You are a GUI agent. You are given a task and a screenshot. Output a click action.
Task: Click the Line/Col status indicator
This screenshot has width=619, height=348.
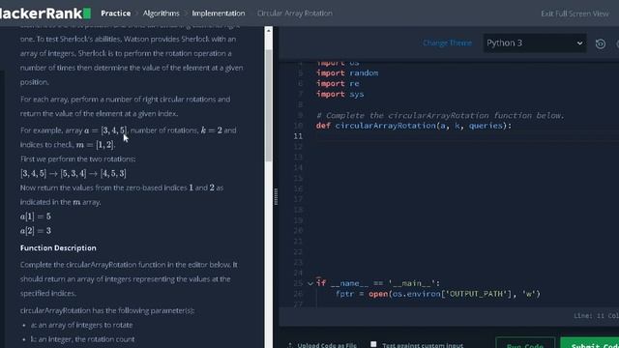click(596, 316)
